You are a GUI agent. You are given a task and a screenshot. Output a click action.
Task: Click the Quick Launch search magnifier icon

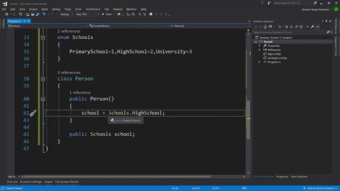tap(315, 3)
